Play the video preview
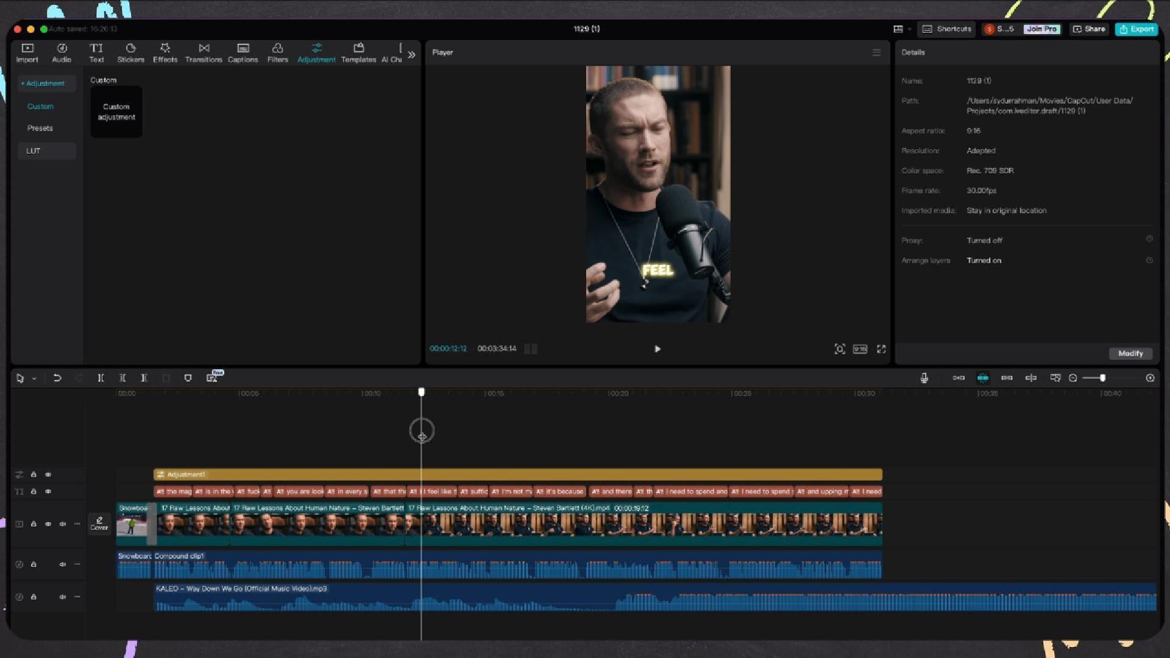The image size is (1170, 658). 658,349
